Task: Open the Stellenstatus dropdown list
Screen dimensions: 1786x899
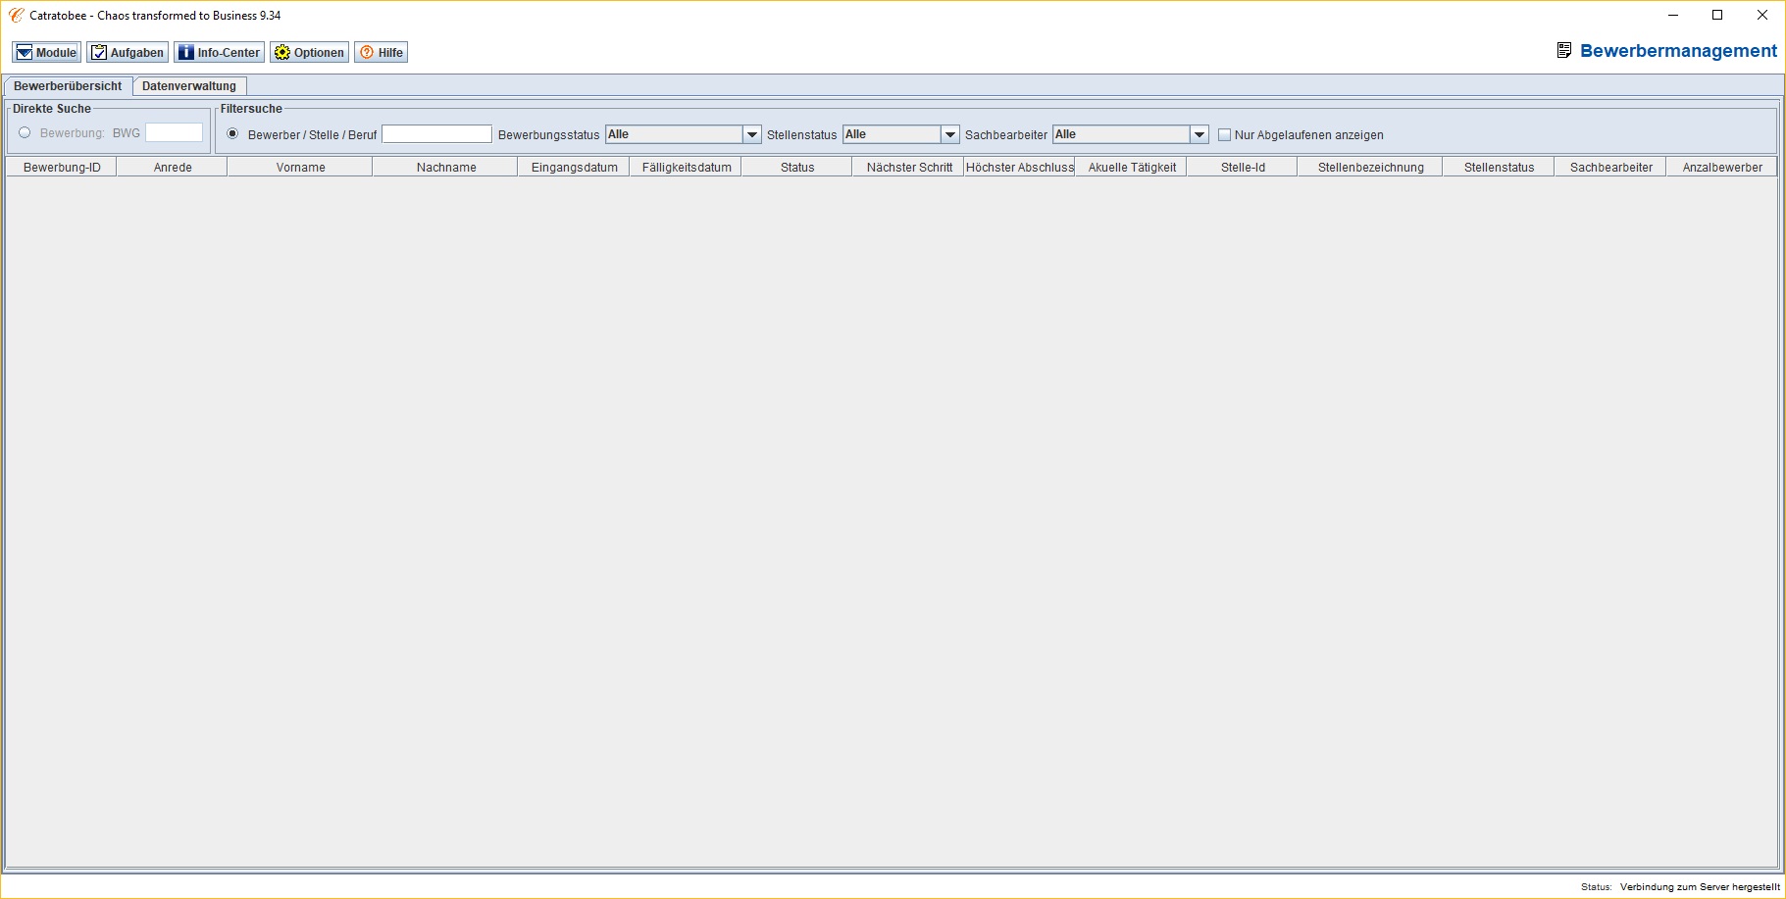Action: point(949,135)
